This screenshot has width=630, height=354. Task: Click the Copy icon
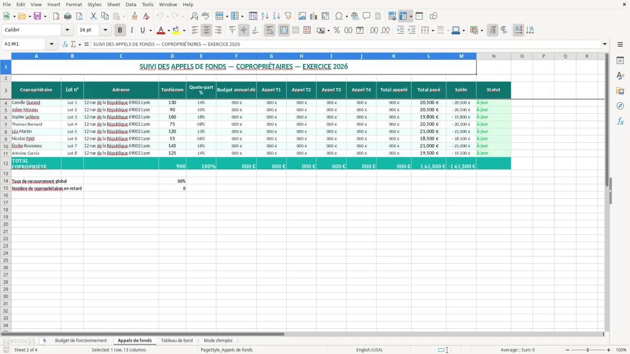pyautogui.click(x=105, y=16)
